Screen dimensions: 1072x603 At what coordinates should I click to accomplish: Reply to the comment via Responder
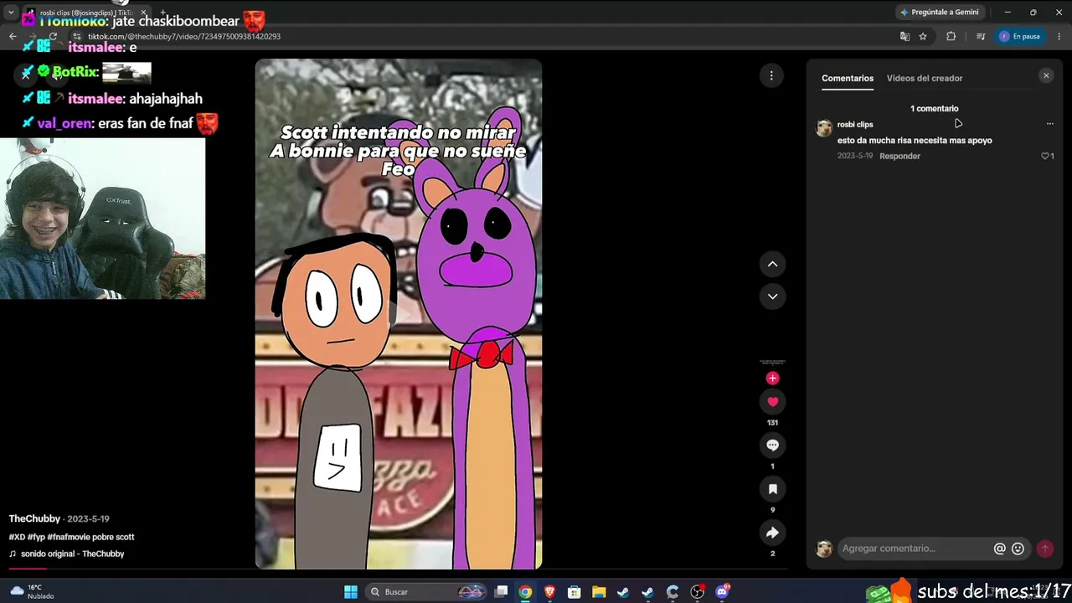[x=899, y=156]
